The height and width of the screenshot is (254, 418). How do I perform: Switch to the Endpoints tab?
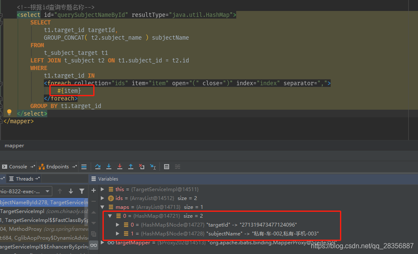point(58,167)
